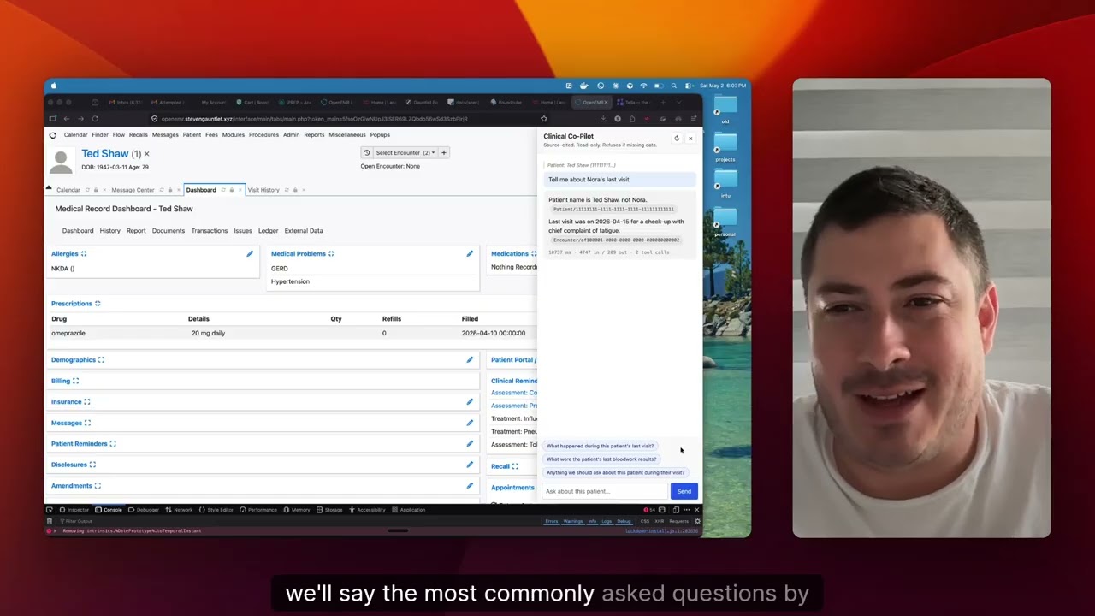Click the browser address bar URL
The image size is (1095, 616).
coord(314,119)
